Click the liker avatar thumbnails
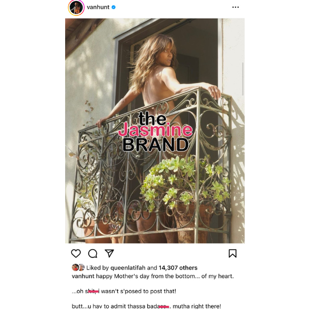The image size is (310, 310). tap(78, 267)
